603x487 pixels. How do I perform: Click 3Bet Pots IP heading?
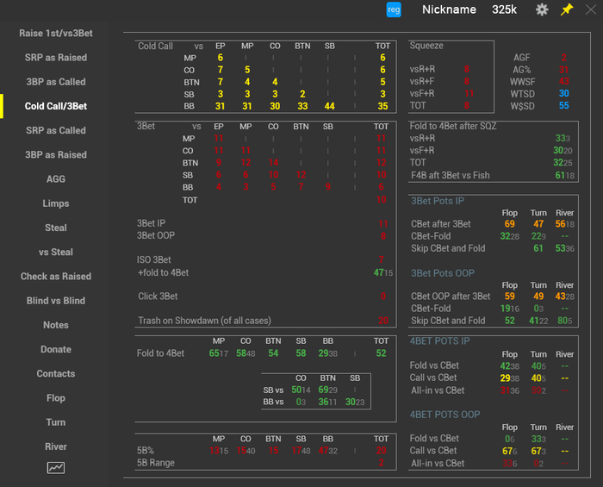pos(438,201)
